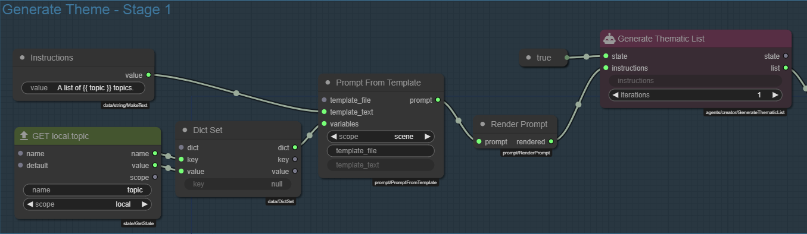Click the collapse dot on Dict Set node
Screen dimensions: 807x234
[185, 130]
